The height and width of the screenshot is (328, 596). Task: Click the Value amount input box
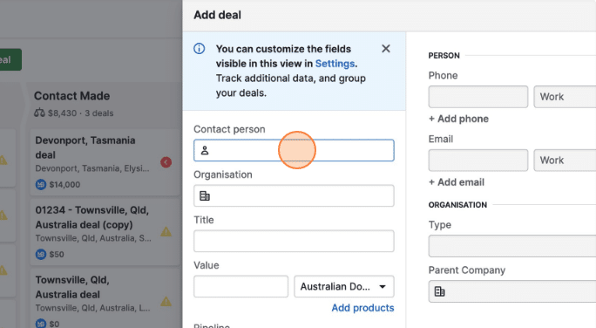pos(241,286)
